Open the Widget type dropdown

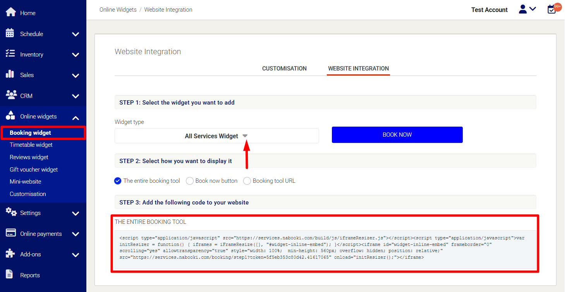click(x=216, y=136)
